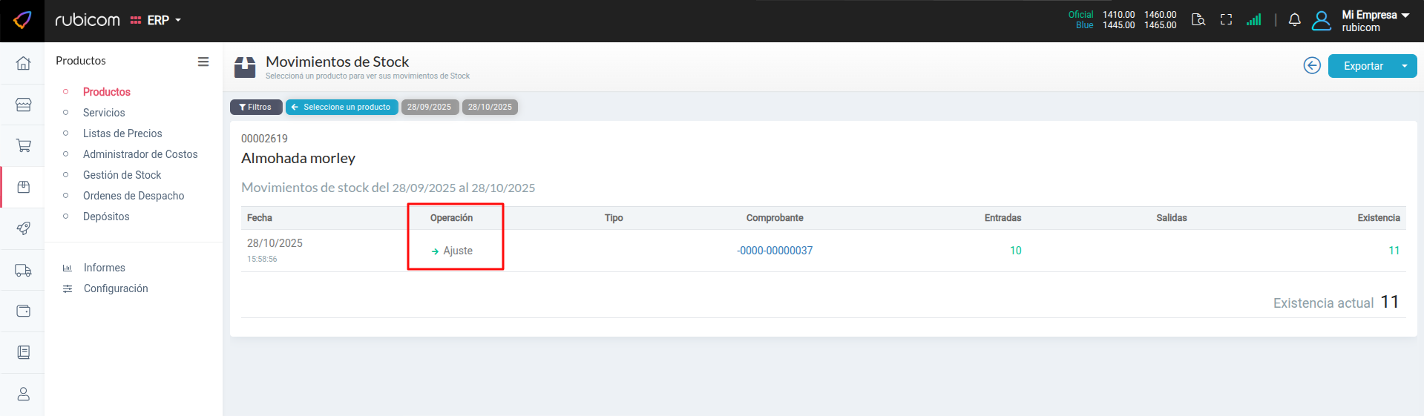Expand the ERP module dropdown
1424x416 pixels.
point(157,20)
